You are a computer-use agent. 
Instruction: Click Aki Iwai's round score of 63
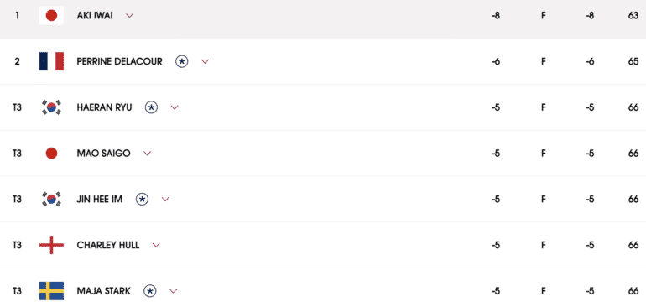click(x=633, y=16)
